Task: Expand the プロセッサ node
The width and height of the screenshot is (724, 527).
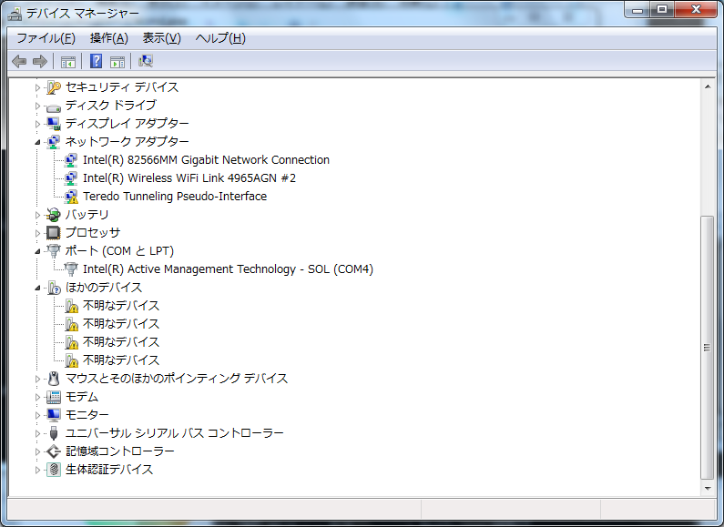Action: [38, 233]
